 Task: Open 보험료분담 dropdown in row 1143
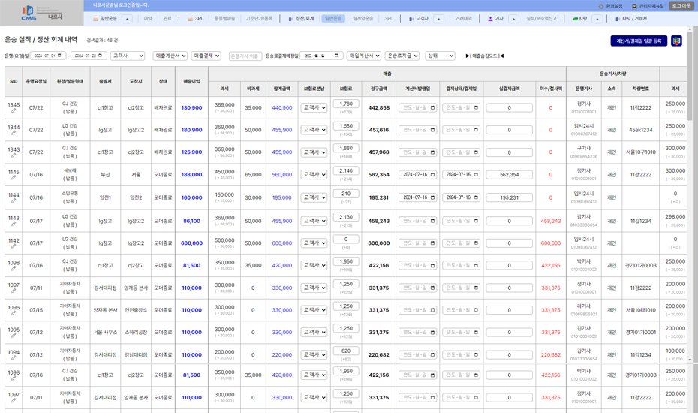coord(314,221)
